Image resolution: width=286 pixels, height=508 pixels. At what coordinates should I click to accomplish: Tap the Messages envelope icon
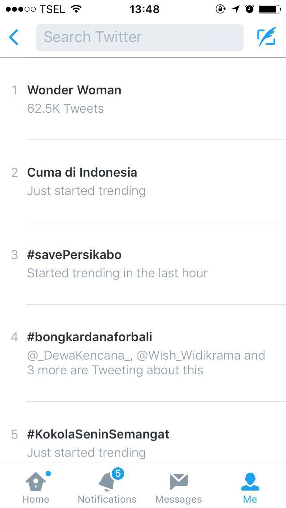point(178,482)
